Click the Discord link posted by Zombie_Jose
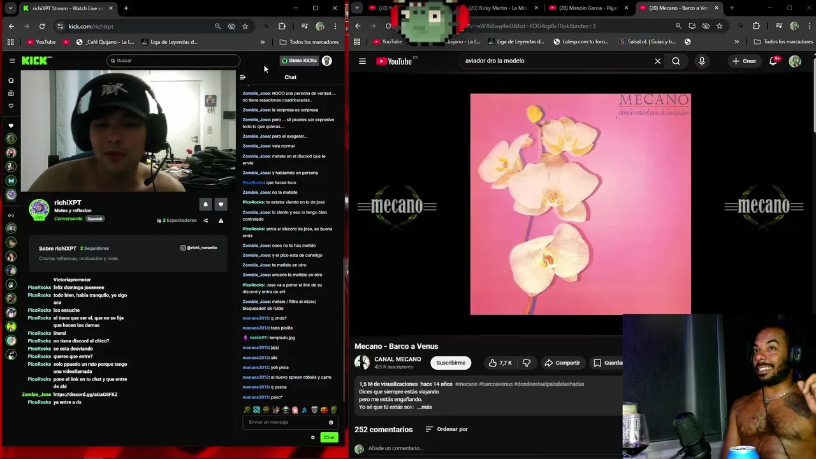The height and width of the screenshot is (459, 816). (x=85, y=395)
